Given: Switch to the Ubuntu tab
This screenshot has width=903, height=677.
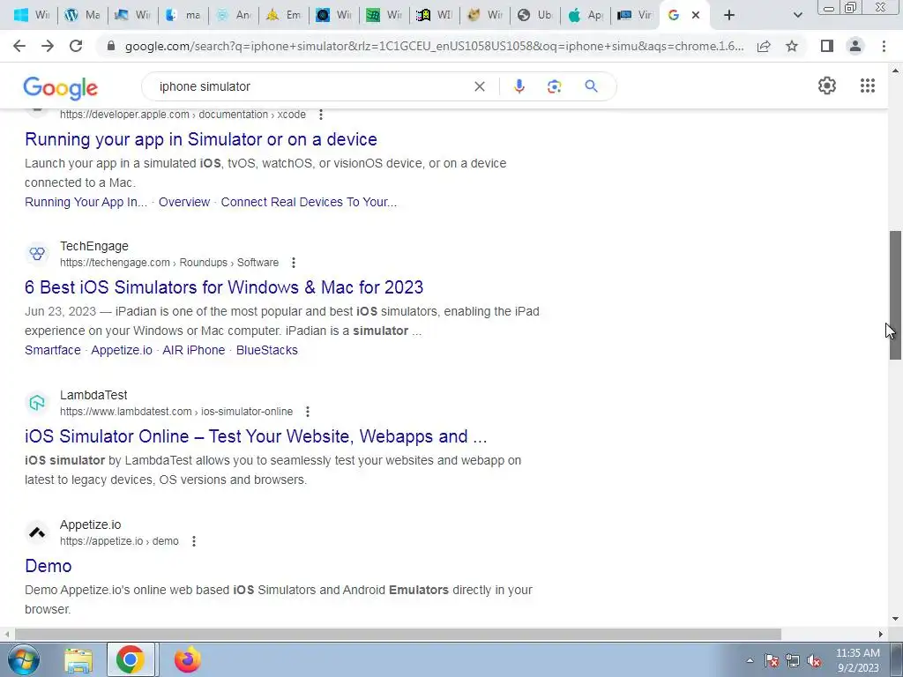Looking at the screenshot, I should click(x=534, y=16).
